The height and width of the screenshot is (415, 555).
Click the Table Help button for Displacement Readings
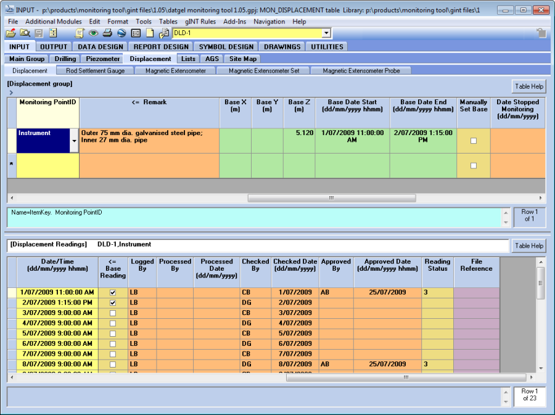[x=528, y=245]
